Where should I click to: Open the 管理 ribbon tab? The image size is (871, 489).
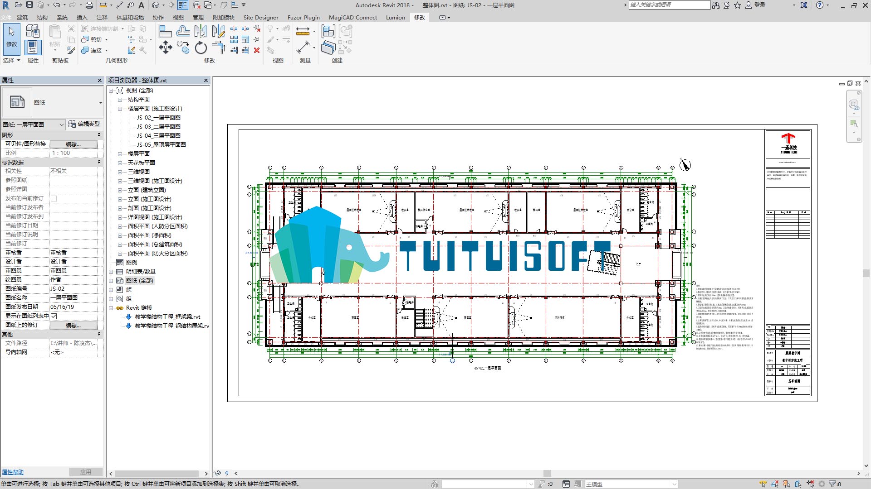point(198,17)
